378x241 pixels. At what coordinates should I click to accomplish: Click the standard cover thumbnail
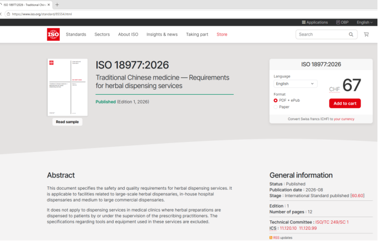[x=67, y=87]
